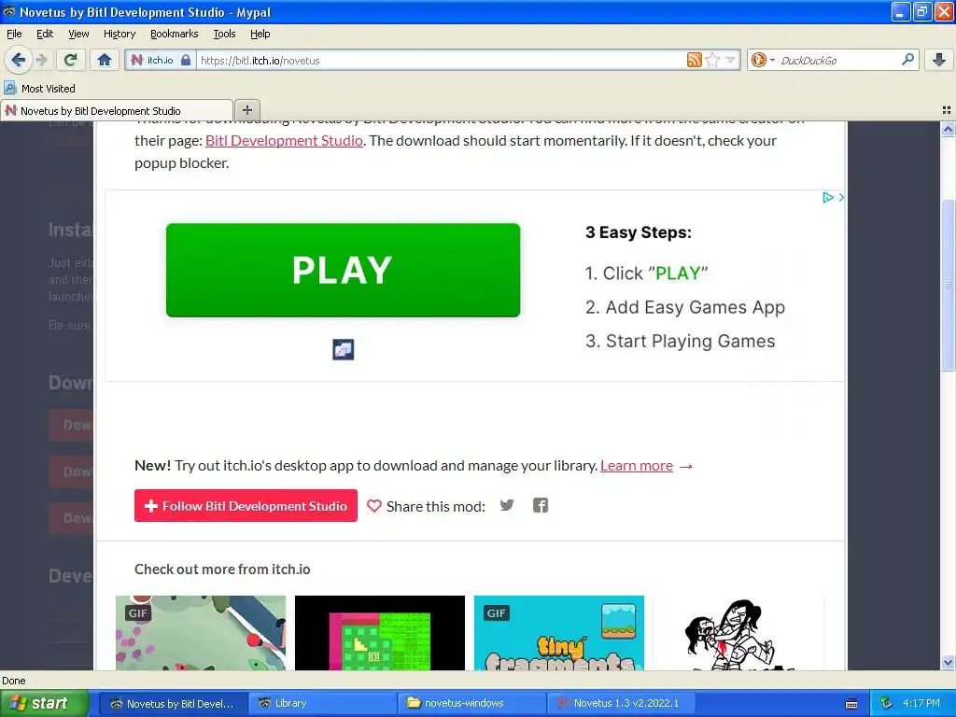Open the Help menu

[260, 34]
